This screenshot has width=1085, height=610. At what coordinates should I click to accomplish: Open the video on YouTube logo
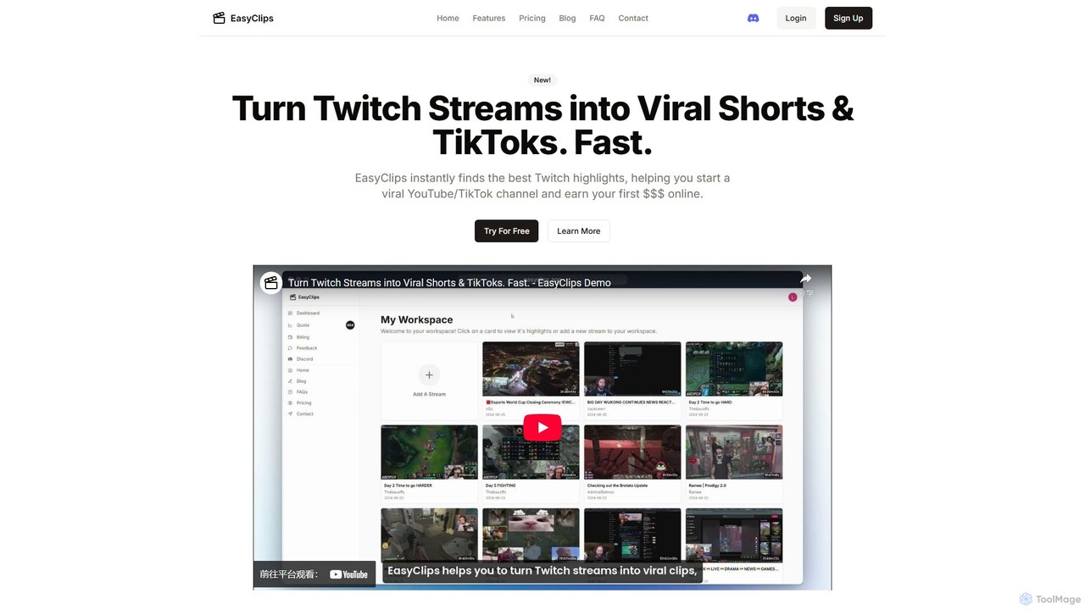(348, 574)
